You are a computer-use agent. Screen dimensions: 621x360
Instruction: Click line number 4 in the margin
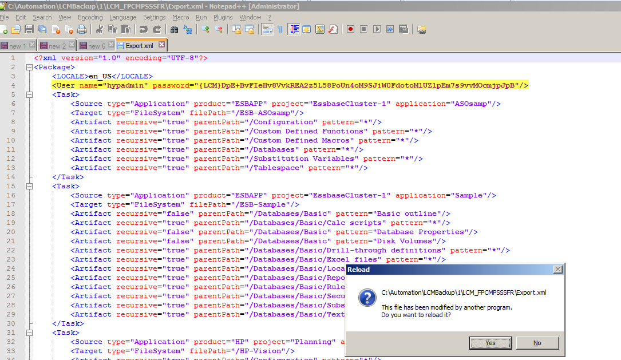(13, 85)
